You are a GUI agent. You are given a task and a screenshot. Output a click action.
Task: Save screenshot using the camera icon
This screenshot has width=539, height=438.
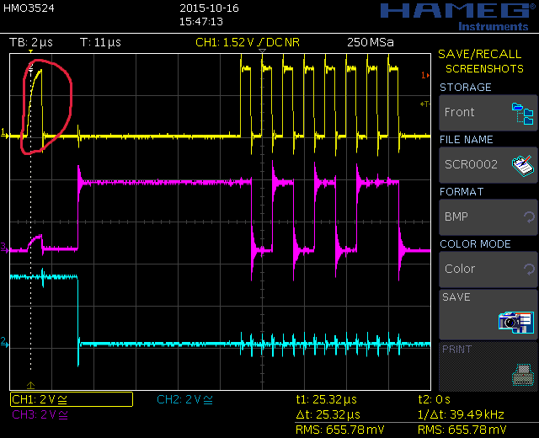(516, 323)
